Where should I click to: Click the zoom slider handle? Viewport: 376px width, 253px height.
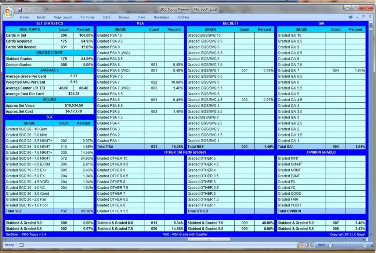tap(347, 245)
